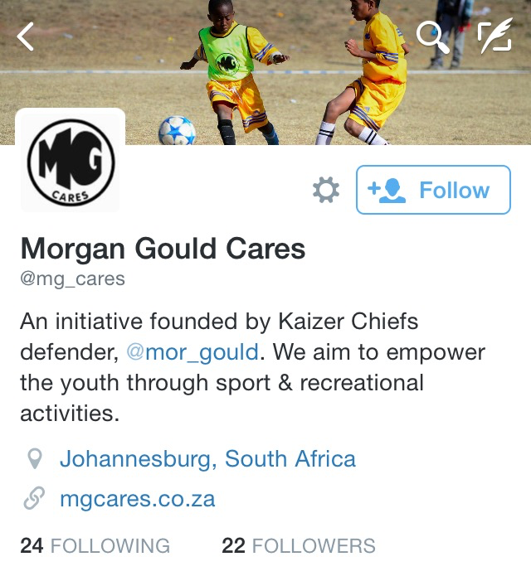
Task: Open the search magnifier icon
Action: coord(433,37)
